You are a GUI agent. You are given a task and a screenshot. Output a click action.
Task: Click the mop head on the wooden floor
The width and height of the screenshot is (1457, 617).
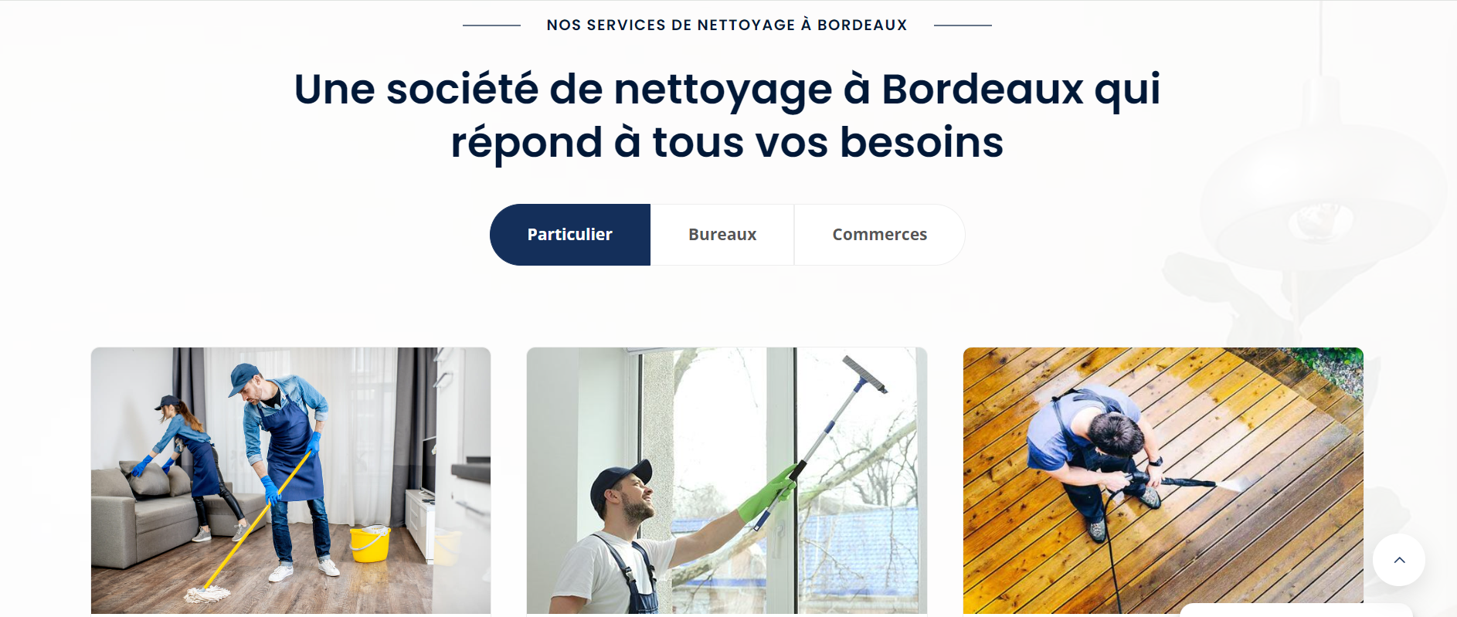click(207, 594)
